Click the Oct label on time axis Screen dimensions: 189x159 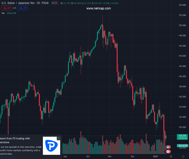click(88, 157)
